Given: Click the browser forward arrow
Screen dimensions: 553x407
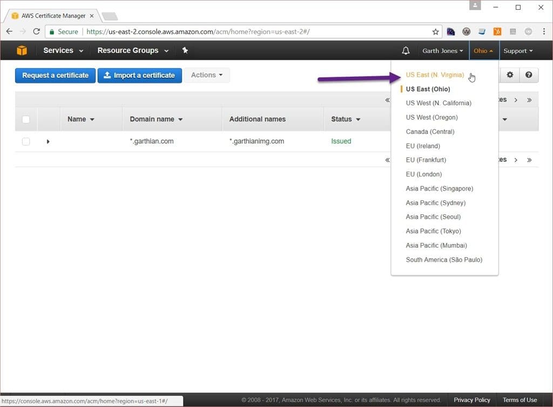Looking at the screenshot, I should (x=23, y=31).
